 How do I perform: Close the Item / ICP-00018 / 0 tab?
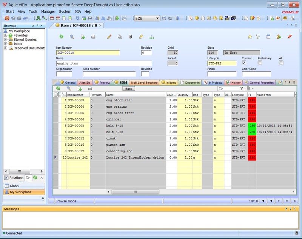pyautogui.click(x=100, y=25)
